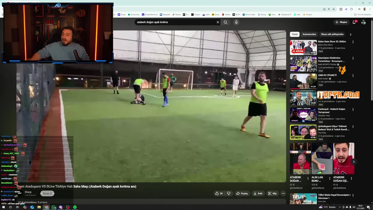
Task: Show more filter chips with right arrow
Action: coord(351,34)
